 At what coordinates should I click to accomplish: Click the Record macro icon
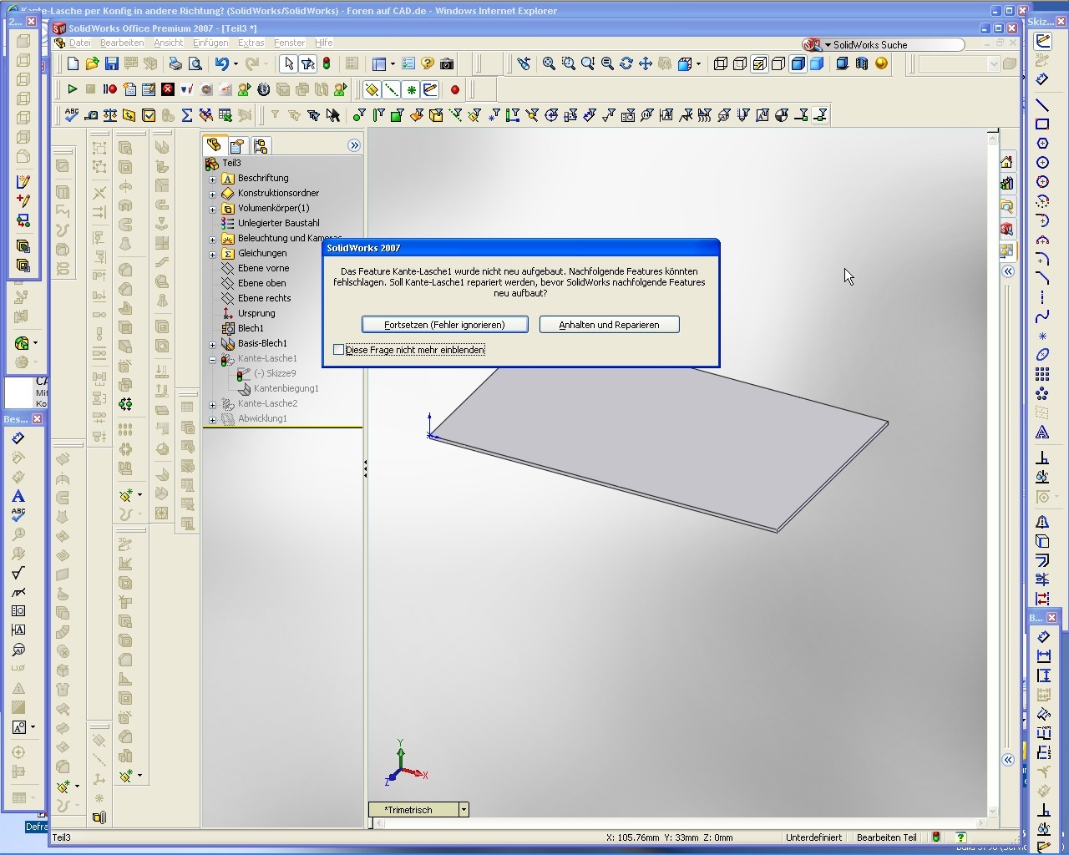tap(110, 89)
